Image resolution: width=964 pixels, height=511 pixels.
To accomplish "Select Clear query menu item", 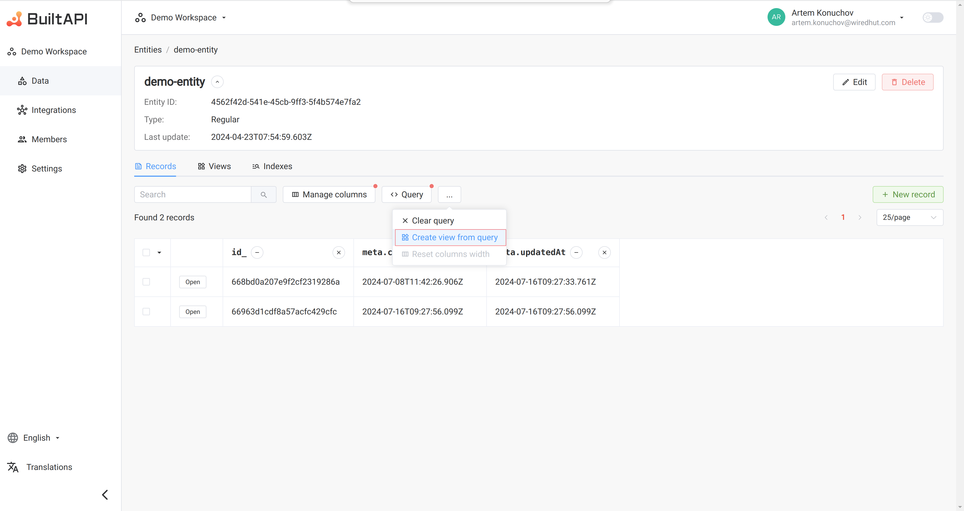I will pyautogui.click(x=450, y=221).
